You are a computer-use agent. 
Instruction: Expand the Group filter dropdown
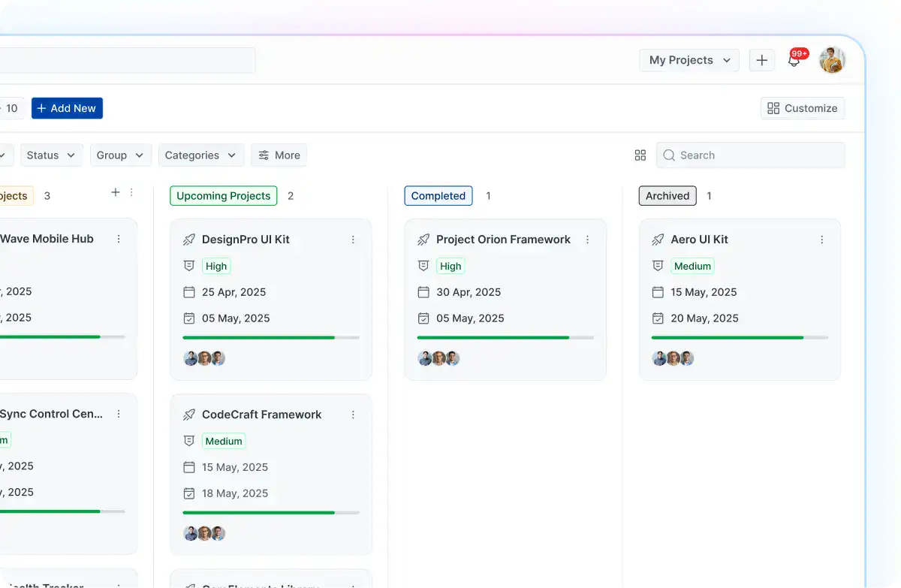pyautogui.click(x=120, y=155)
